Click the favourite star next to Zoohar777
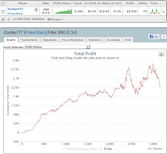This screenshot has width=167, height=154. click(x=36, y=9)
